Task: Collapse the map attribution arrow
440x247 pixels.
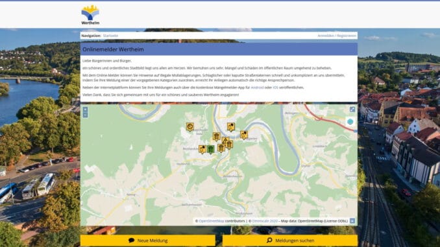Action: tap(352, 221)
